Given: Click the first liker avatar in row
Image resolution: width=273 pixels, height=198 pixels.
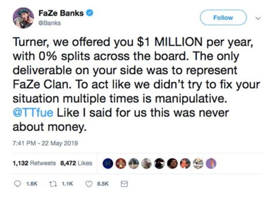Looking at the screenshot, I should [110, 163].
